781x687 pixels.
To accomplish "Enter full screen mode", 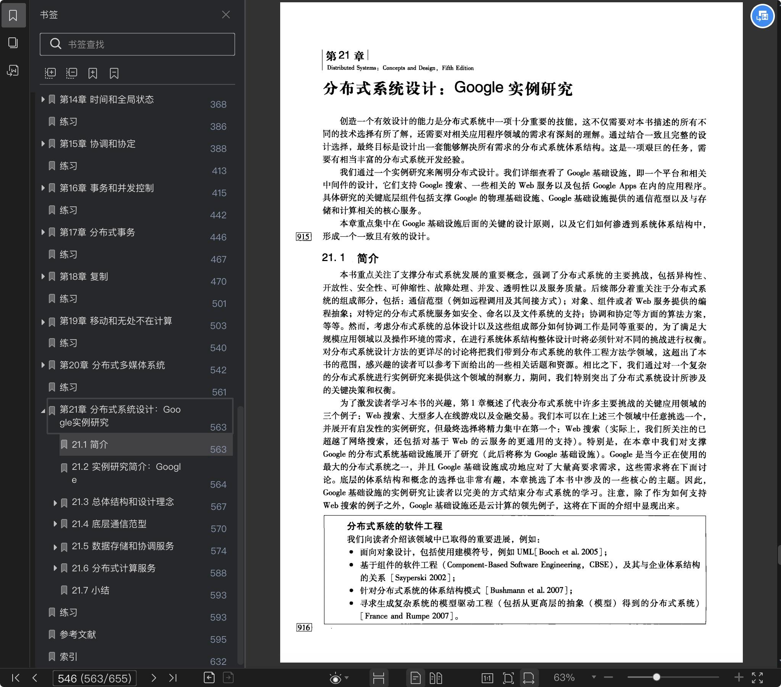I will click(757, 678).
